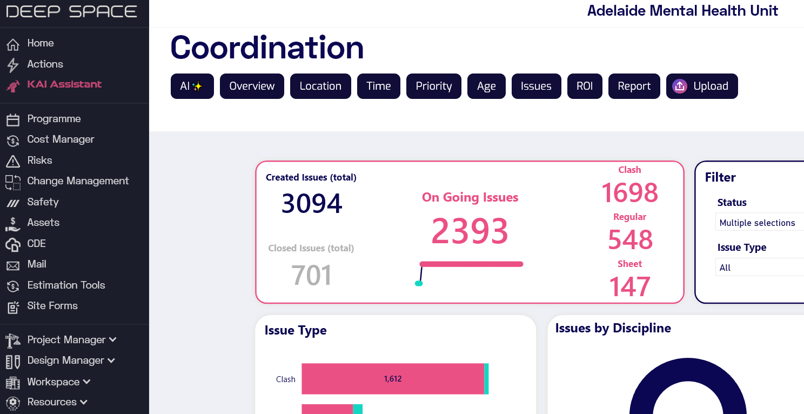Open the Mail link
804x414 pixels.
[x=37, y=264]
